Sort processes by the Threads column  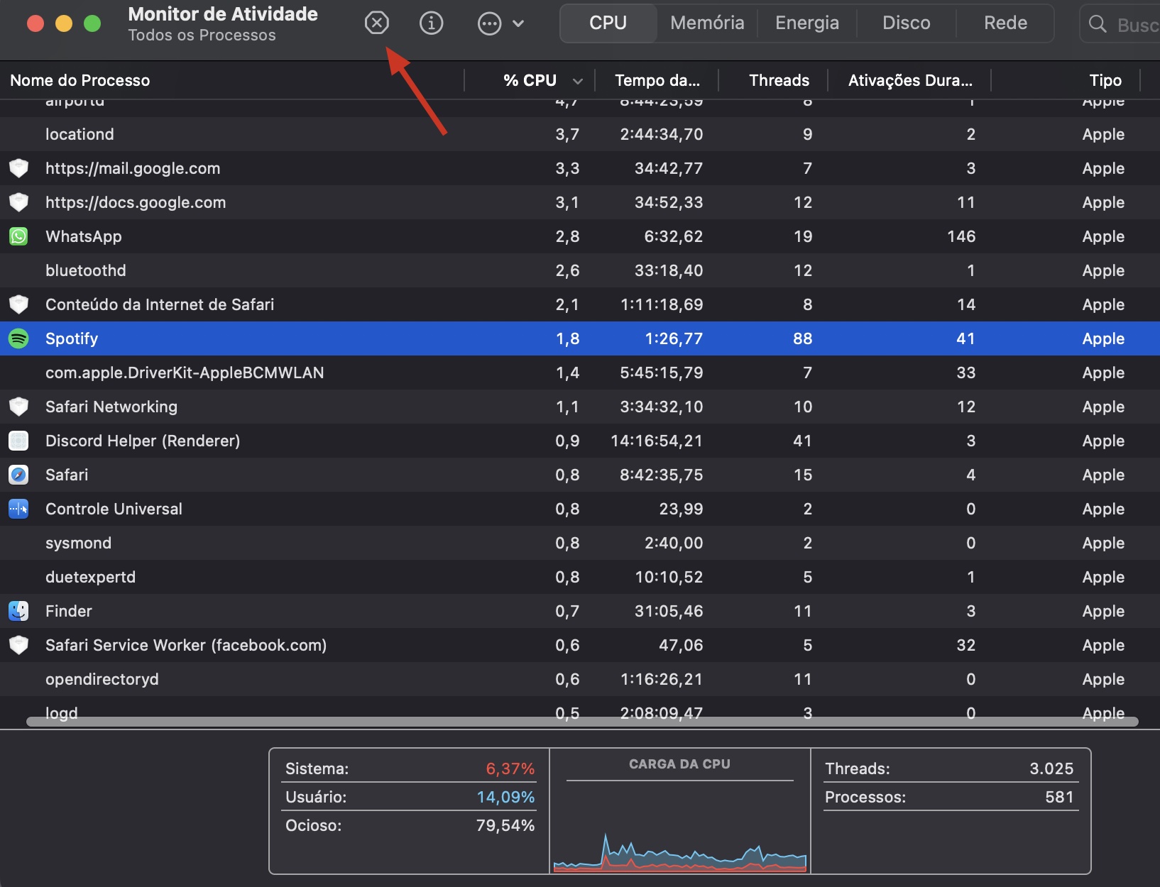[779, 80]
